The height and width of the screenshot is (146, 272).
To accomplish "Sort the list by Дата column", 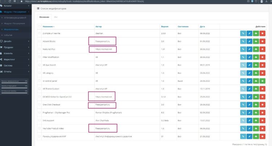I will pos(203,27).
